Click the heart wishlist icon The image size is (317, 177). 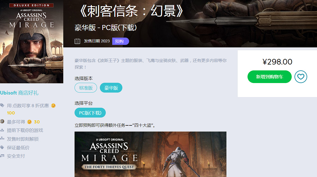(x=301, y=77)
